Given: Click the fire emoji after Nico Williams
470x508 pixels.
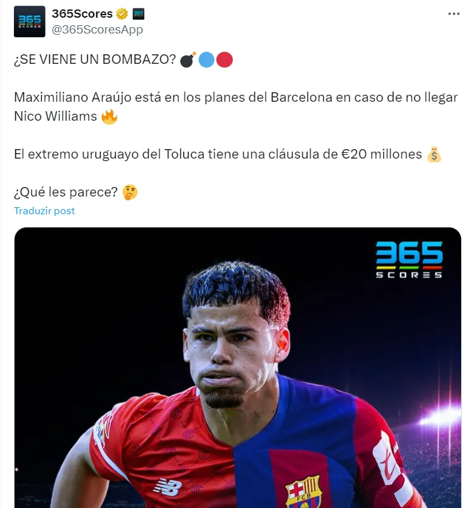Looking at the screenshot, I should click(x=109, y=117).
